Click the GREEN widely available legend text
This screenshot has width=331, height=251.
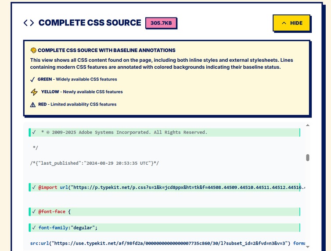77,79
